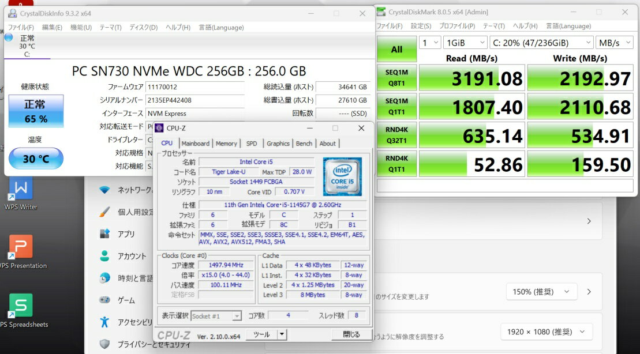640x354 pixels.
Task: Switch to the Mainboard tab in CPU-Z
Action: 195,144
